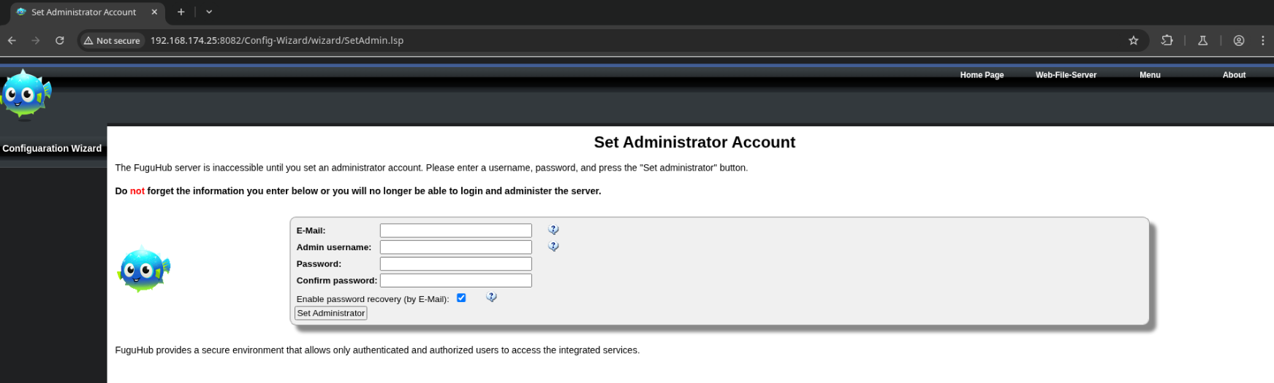
Task: View the Not secure site information
Action: (112, 41)
